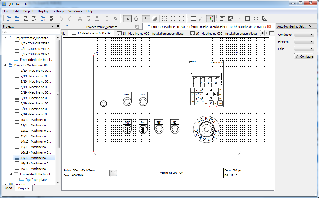This screenshot has width=319, height=198.
Task: Collapse the Project «Machine no 000 tree node
Action: (x=5, y=65)
